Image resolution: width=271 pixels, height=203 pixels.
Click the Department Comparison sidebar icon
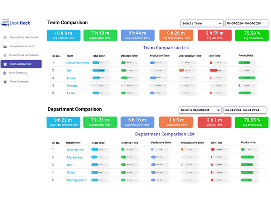click(5, 55)
